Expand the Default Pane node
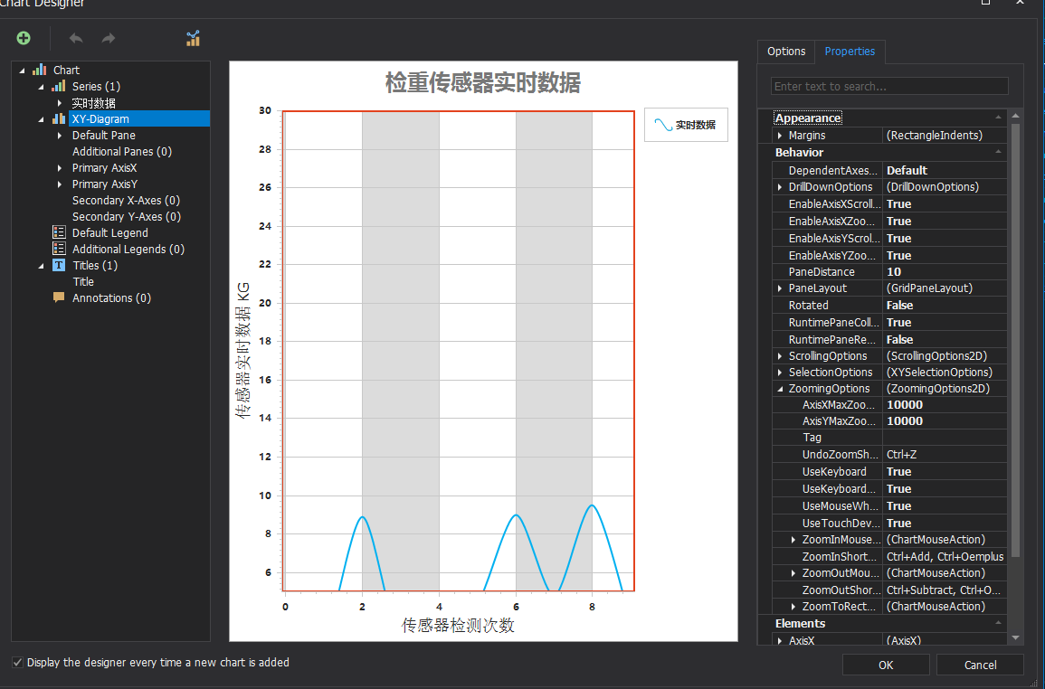 [60, 136]
